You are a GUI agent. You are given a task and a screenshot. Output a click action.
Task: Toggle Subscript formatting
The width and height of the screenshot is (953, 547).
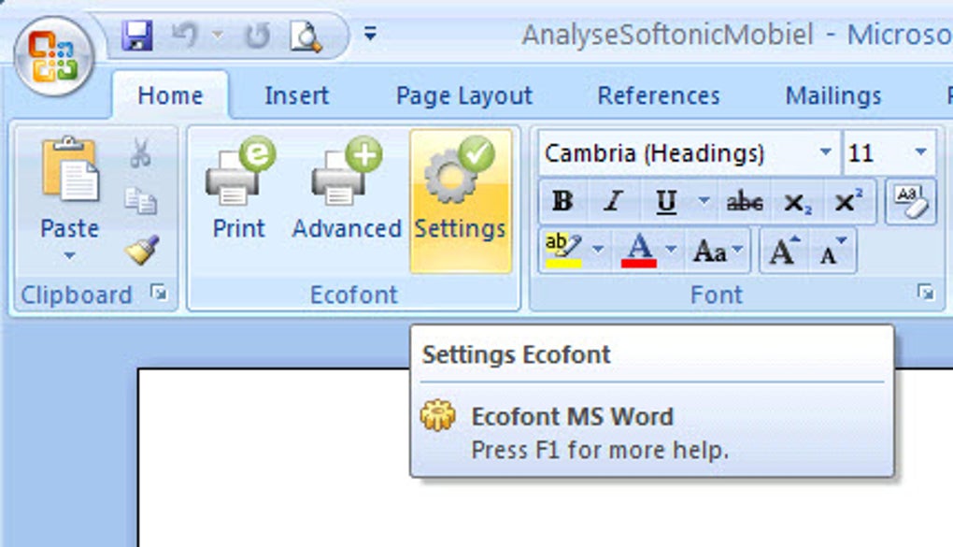click(797, 202)
